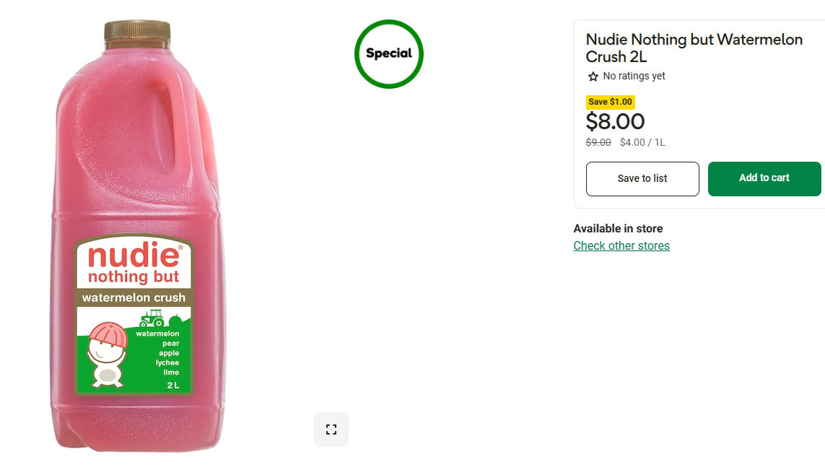Click the yellow Save $1.00 tag
The width and height of the screenshot is (825, 467).
pos(610,102)
